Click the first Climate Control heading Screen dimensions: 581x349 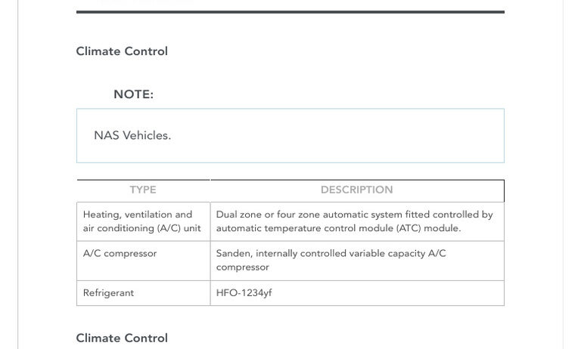(x=122, y=51)
